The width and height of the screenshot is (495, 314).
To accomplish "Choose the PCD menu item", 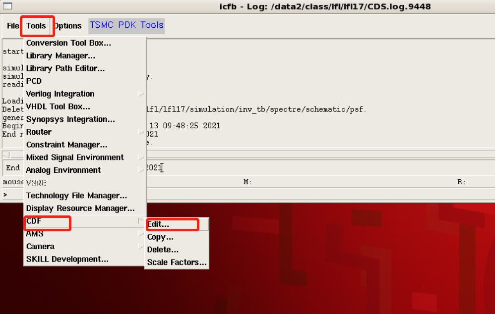I will [x=34, y=81].
